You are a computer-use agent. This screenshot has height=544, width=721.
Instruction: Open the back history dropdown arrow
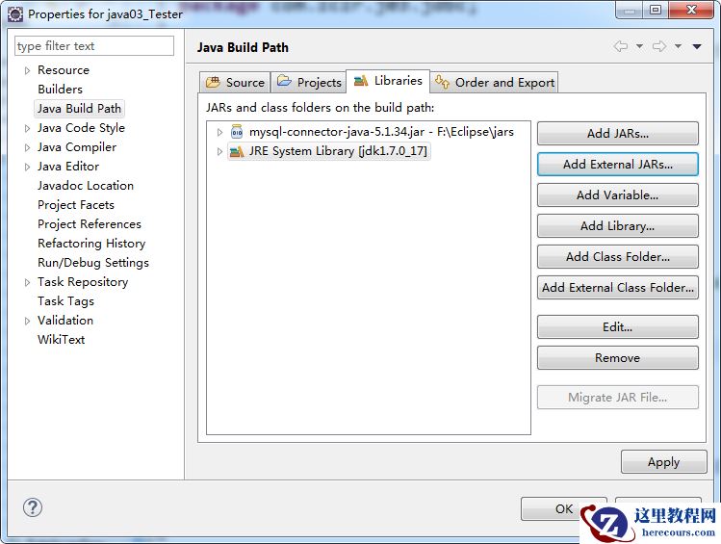pyautogui.click(x=639, y=46)
